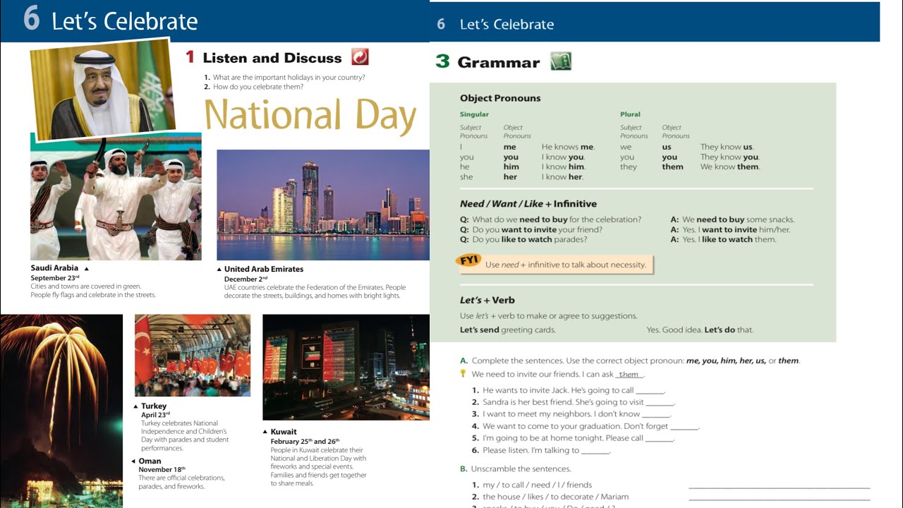This screenshot has height=508, width=903.
Task: Click the green book icon next to Grammar
Action: (x=561, y=61)
